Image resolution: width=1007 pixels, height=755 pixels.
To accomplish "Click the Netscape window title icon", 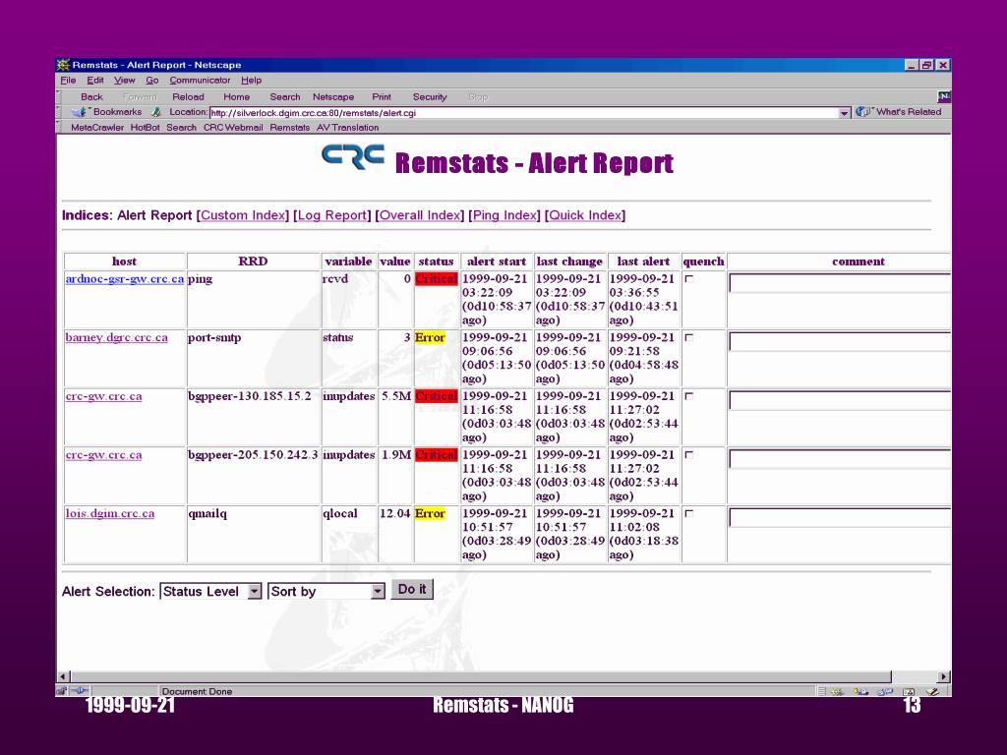I will coord(64,65).
